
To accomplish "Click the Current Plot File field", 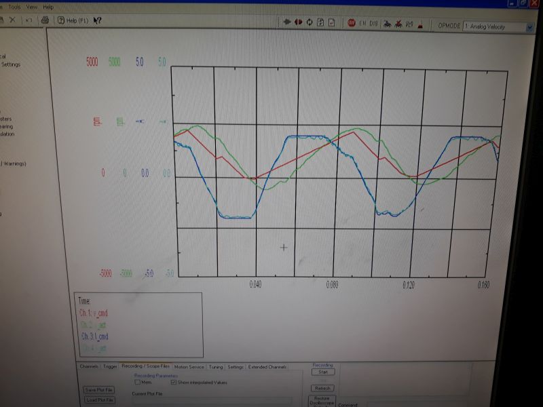I will (210, 401).
